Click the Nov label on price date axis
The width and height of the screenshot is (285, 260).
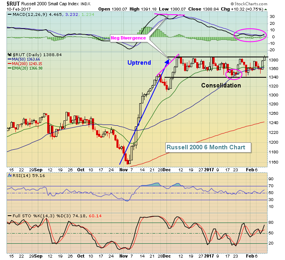coord(124,170)
